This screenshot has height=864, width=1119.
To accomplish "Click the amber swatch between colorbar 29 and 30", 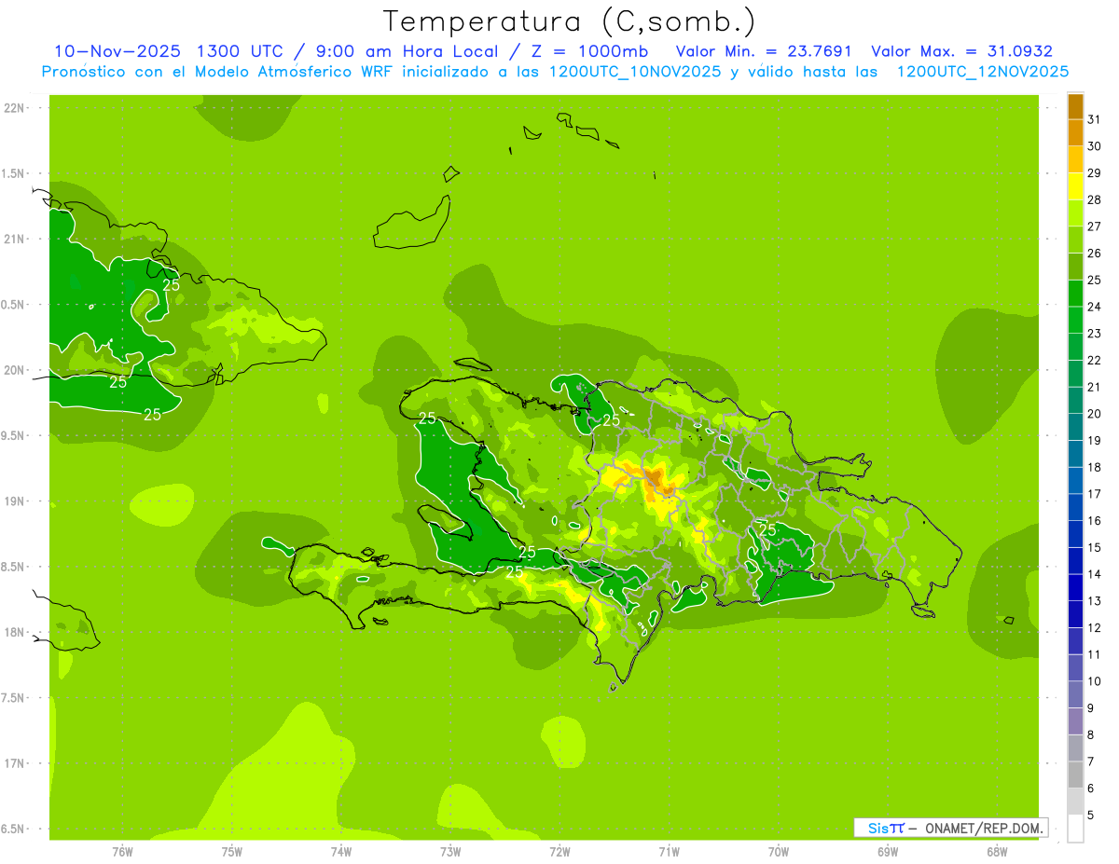I will pyautogui.click(x=1075, y=159).
